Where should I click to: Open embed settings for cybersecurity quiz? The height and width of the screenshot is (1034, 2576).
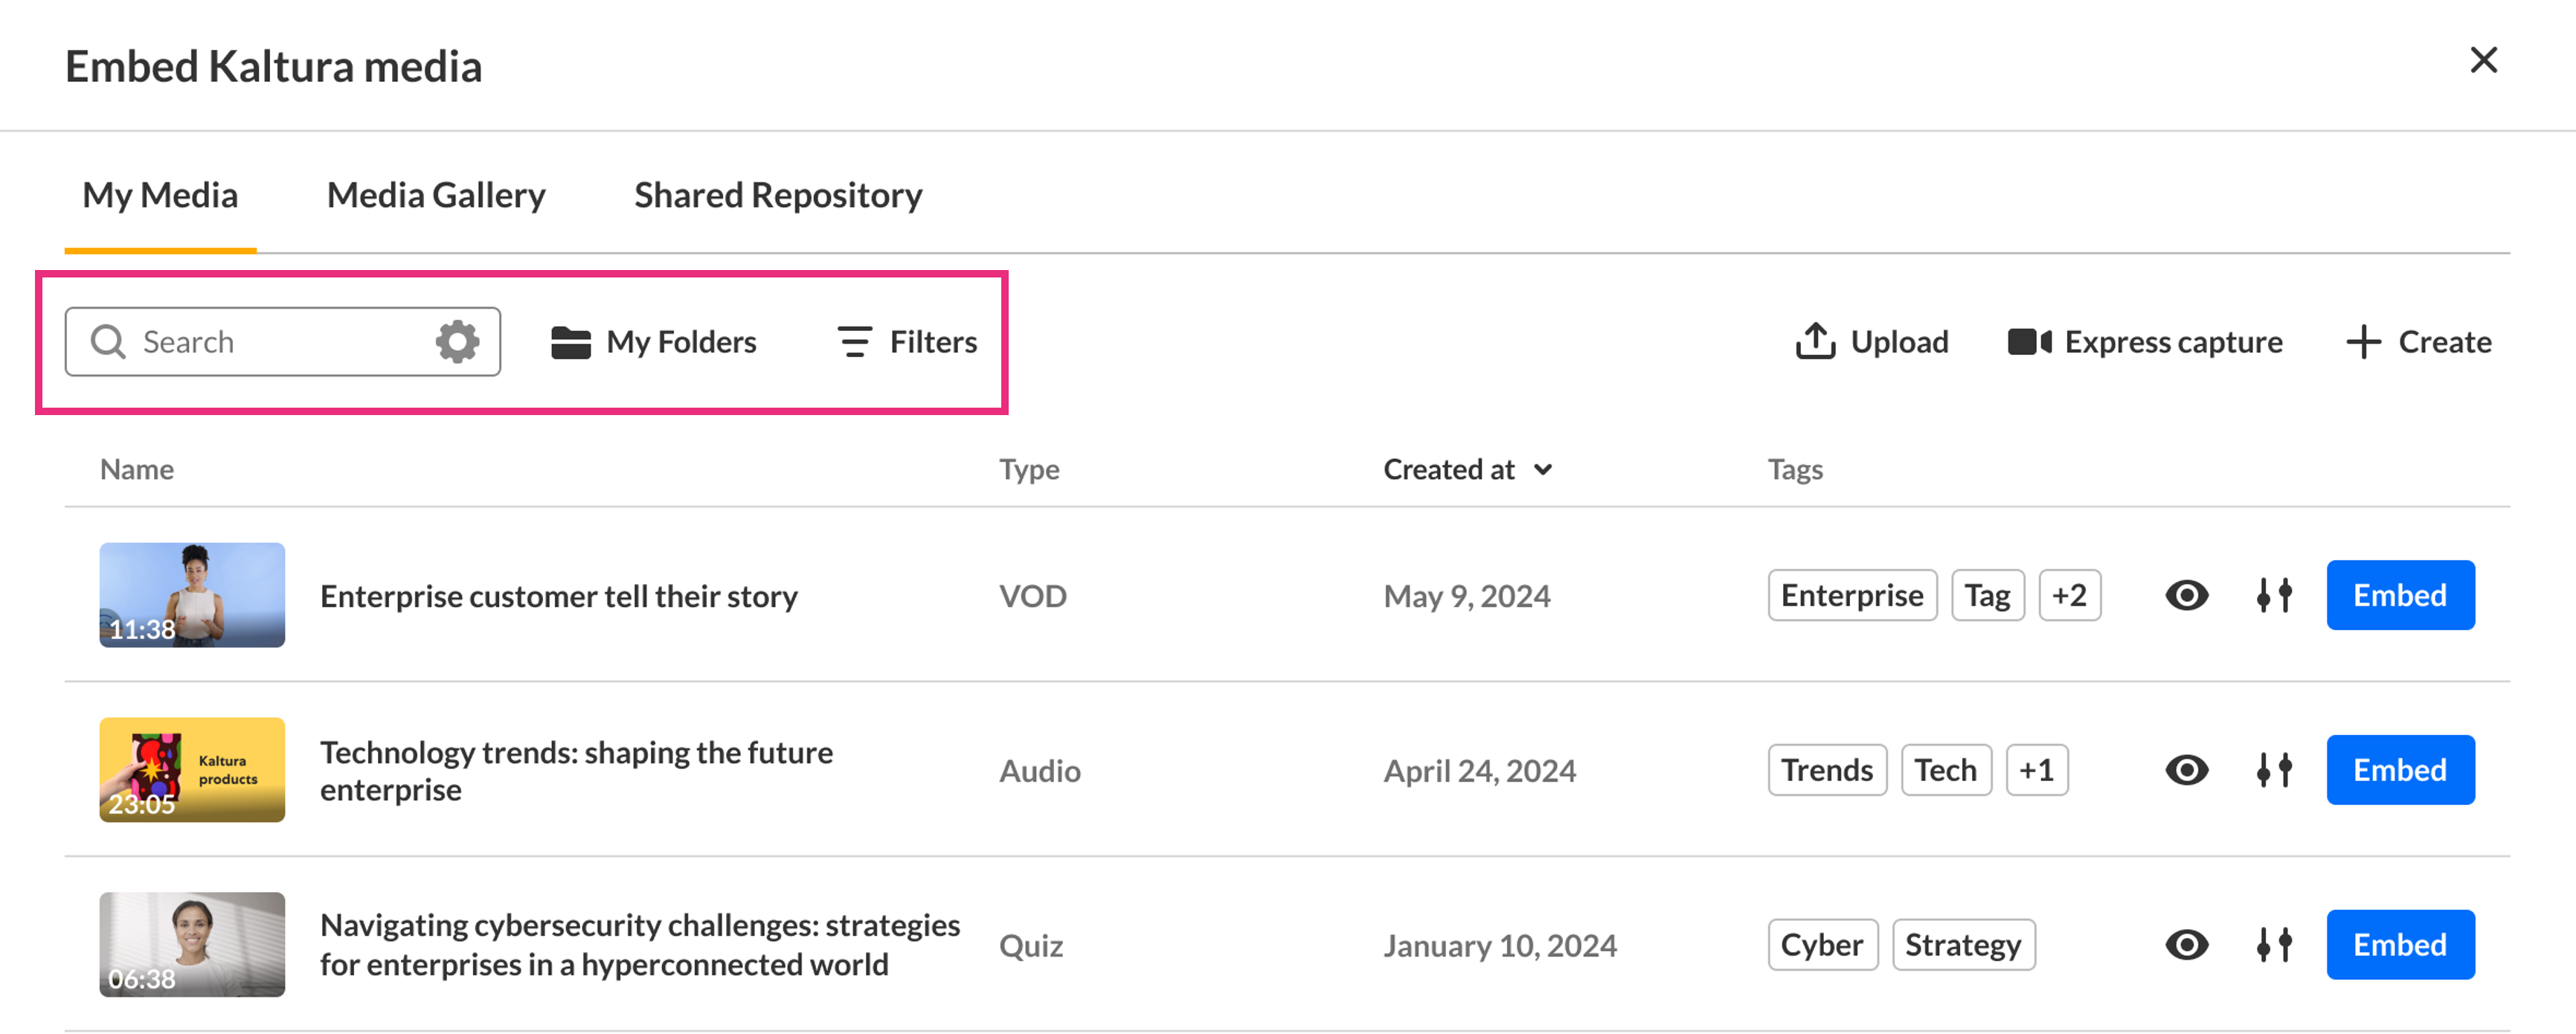2274,945
